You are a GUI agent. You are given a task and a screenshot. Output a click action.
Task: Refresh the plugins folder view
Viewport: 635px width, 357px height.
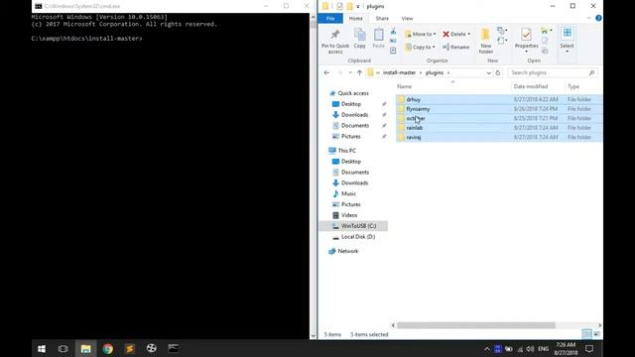(x=498, y=72)
